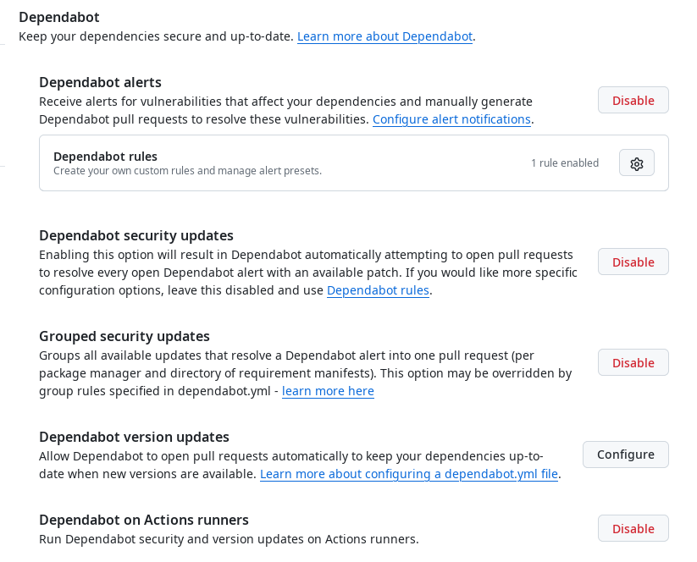Disable Dependabot alerts
This screenshot has height=562, width=697.
click(x=633, y=101)
